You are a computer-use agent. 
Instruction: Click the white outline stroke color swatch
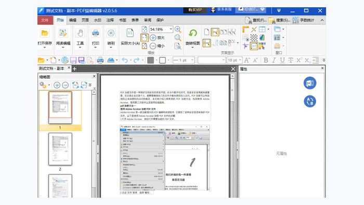click(162, 60)
